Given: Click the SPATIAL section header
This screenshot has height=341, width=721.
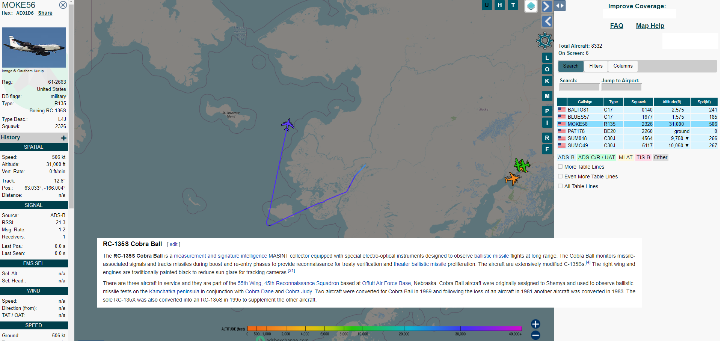Looking at the screenshot, I should (x=34, y=147).
